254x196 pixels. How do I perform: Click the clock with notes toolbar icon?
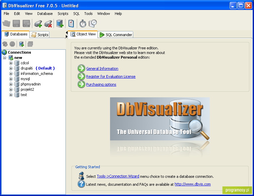point(93,24)
